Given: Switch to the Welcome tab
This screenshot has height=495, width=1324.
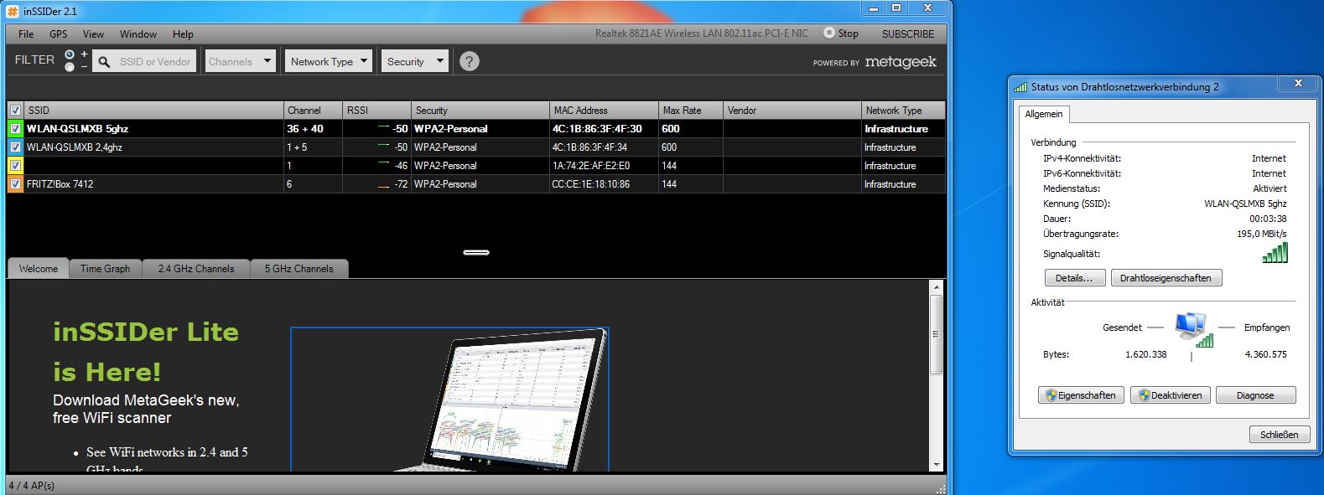Looking at the screenshot, I should point(39,269).
